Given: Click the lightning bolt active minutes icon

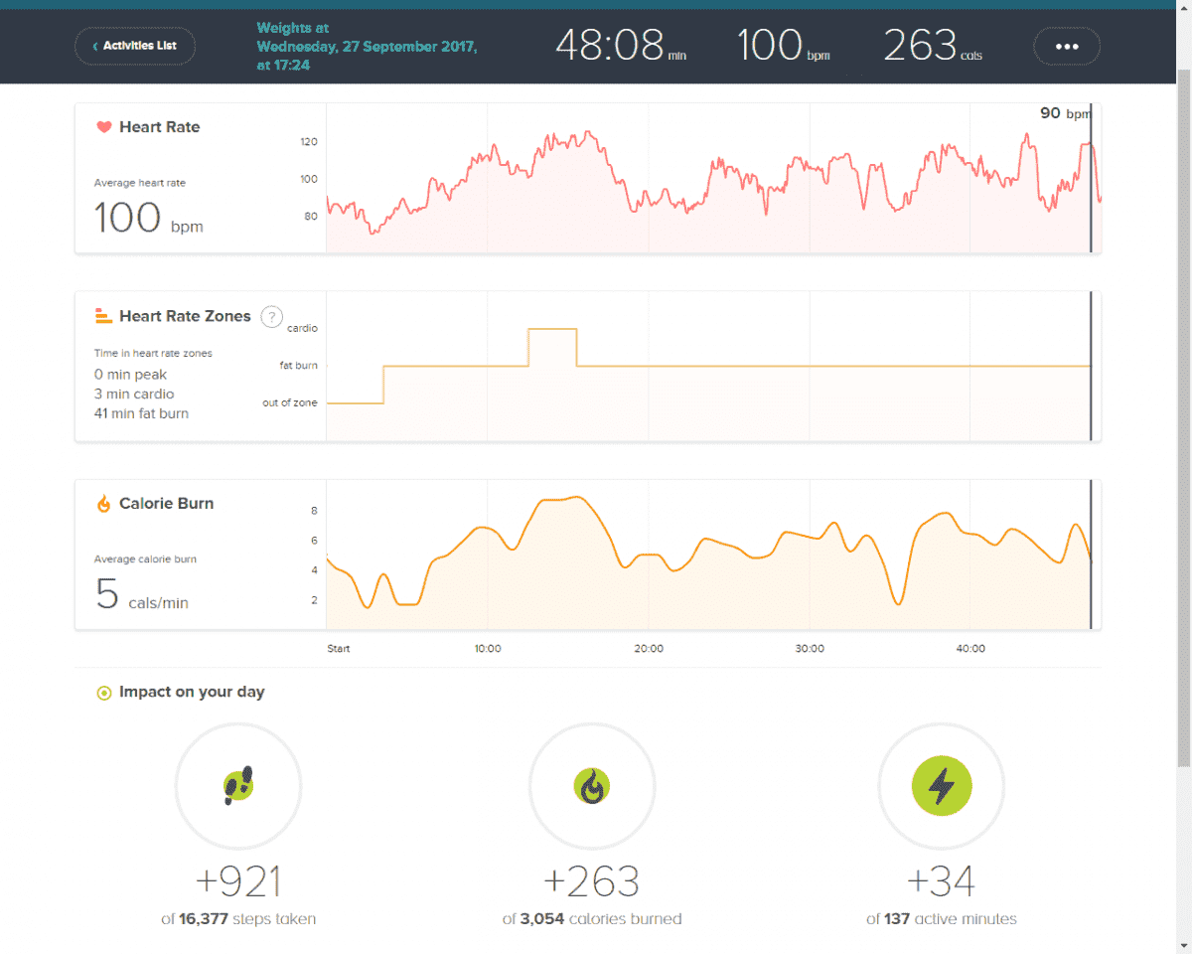Looking at the screenshot, I should point(941,787).
